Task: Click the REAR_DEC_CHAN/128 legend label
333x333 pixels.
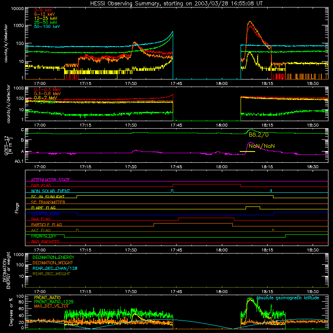Action: [55, 268]
